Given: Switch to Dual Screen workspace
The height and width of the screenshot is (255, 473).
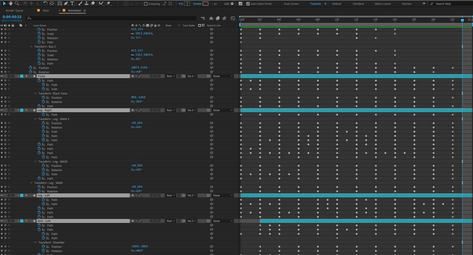Looking at the screenshot, I should click(291, 4).
